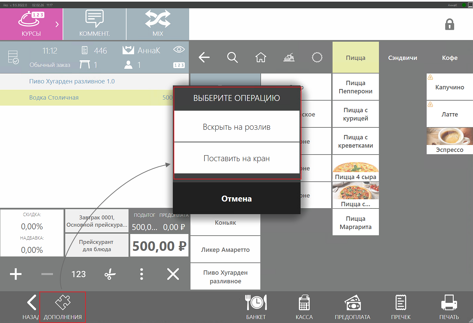Toggle the eye visibility icon in the order header
This screenshot has height=323, width=473.
point(179,50)
